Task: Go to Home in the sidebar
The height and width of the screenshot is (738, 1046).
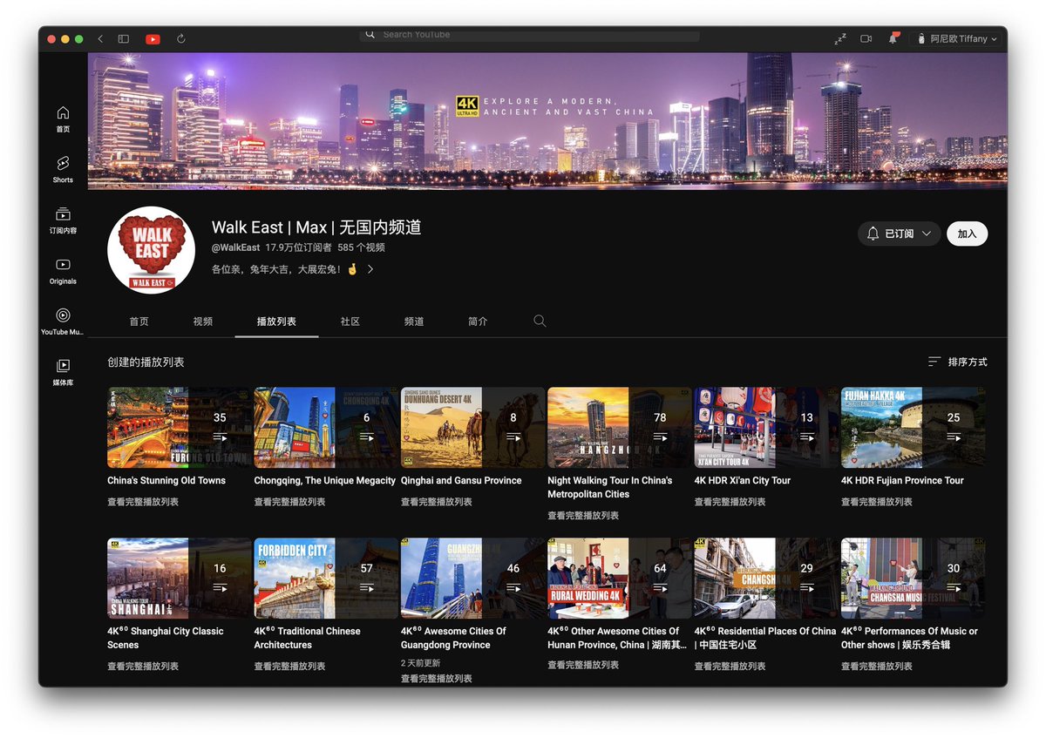Action: tap(63, 119)
